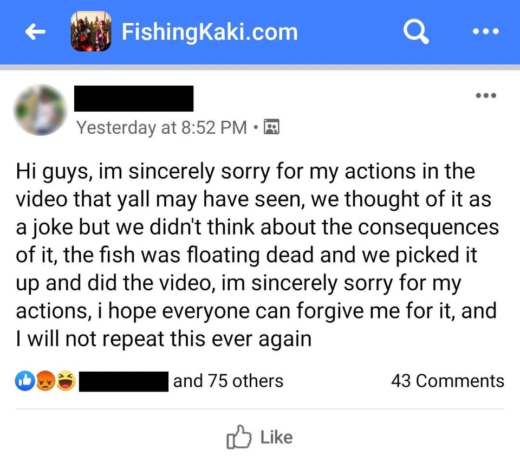Image resolution: width=520 pixels, height=462 pixels.
Task: Click the angry face reaction icon
Action: (x=45, y=381)
